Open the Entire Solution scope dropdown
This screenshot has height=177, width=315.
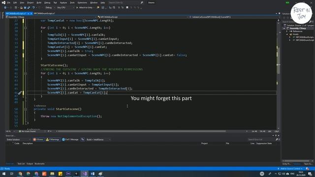[18, 140]
